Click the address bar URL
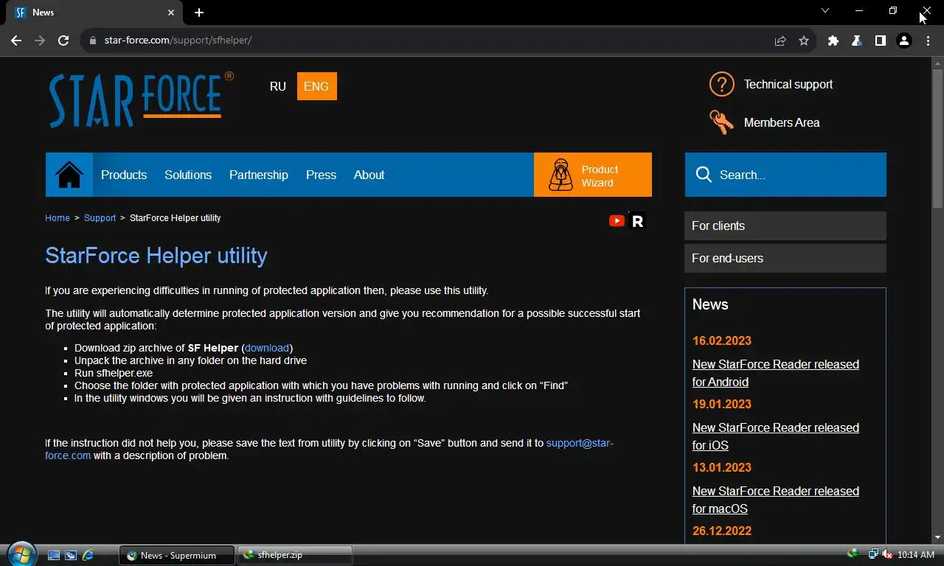 (x=178, y=41)
